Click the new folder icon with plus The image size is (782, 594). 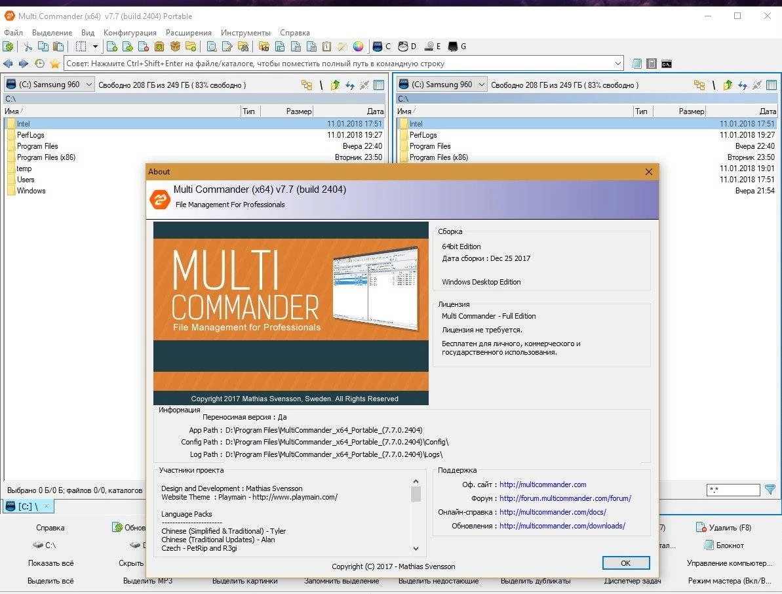[191, 47]
